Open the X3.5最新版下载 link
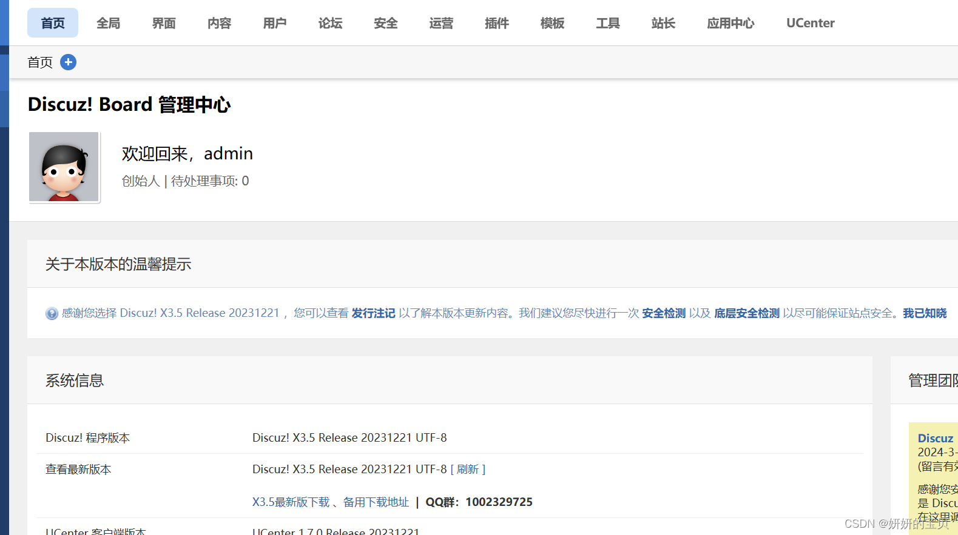This screenshot has height=535, width=958. [291, 502]
